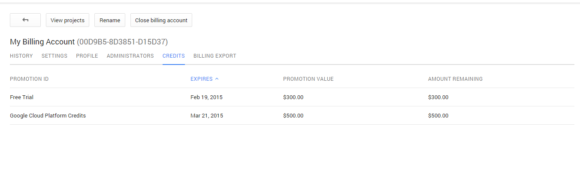Click Promotion Value column header

coord(308,79)
